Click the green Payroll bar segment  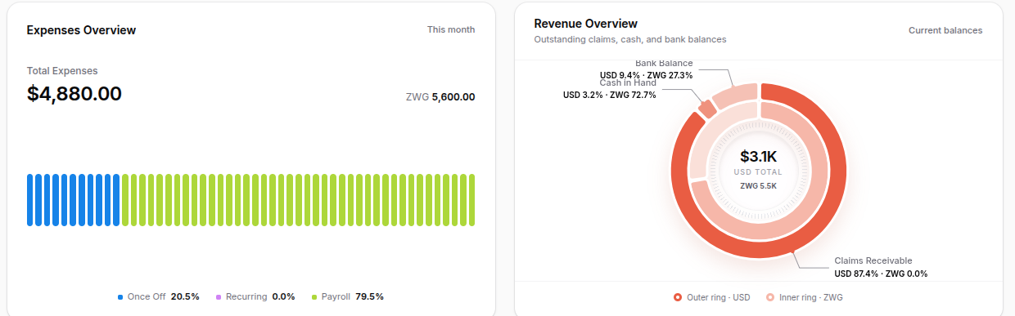[298, 199]
